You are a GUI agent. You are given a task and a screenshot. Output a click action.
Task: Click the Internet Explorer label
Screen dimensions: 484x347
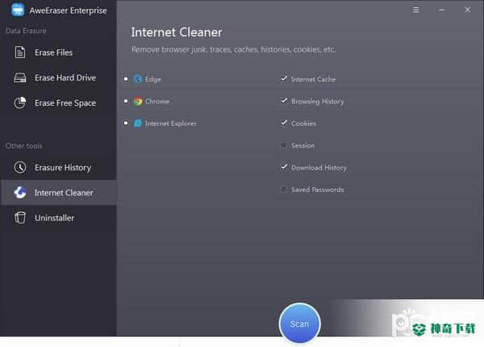coord(171,123)
